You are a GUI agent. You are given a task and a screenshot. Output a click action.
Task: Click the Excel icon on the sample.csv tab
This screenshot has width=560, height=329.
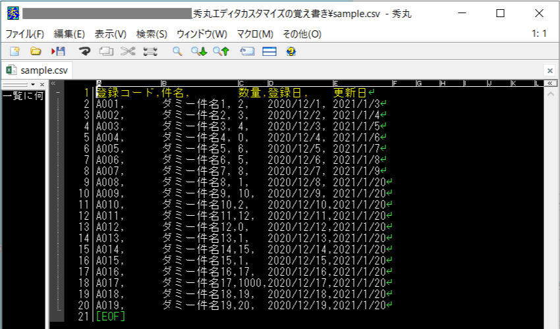tap(11, 70)
